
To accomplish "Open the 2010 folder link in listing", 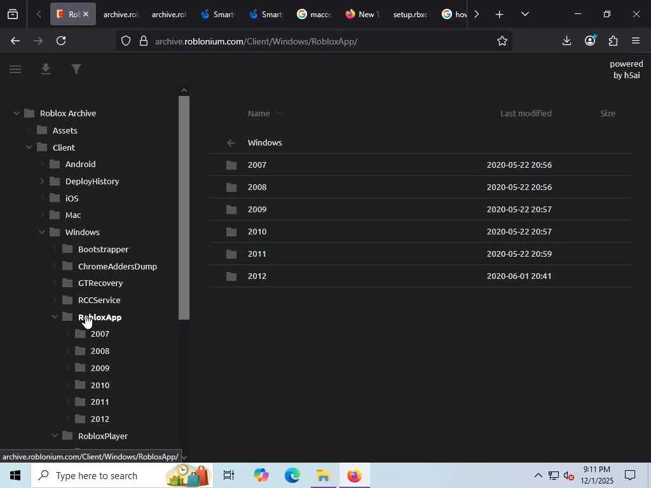I will (257, 232).
